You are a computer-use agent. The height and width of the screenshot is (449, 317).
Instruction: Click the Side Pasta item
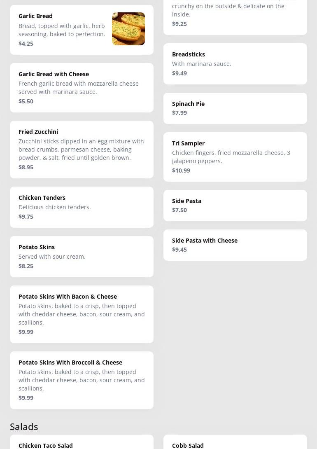point(186,201)
